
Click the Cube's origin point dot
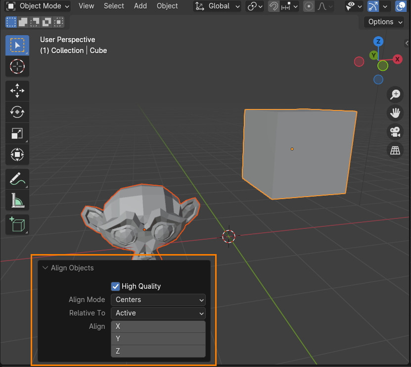tap(292, 149)
